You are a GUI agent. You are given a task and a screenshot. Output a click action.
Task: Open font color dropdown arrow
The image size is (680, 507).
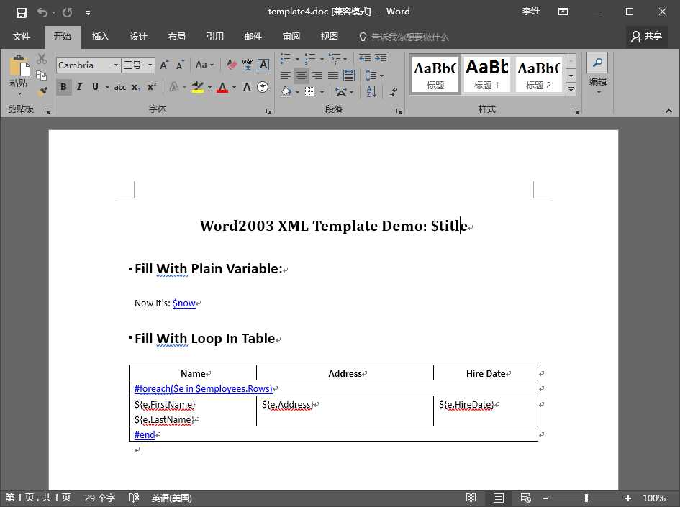[234, 87]
